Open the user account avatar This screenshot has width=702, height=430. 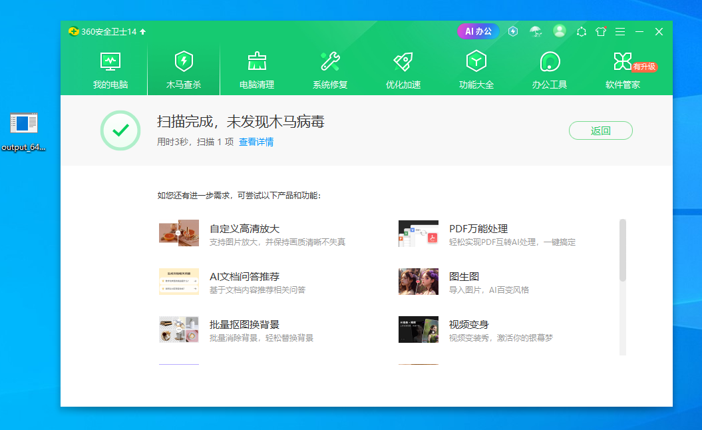[559, 31]
